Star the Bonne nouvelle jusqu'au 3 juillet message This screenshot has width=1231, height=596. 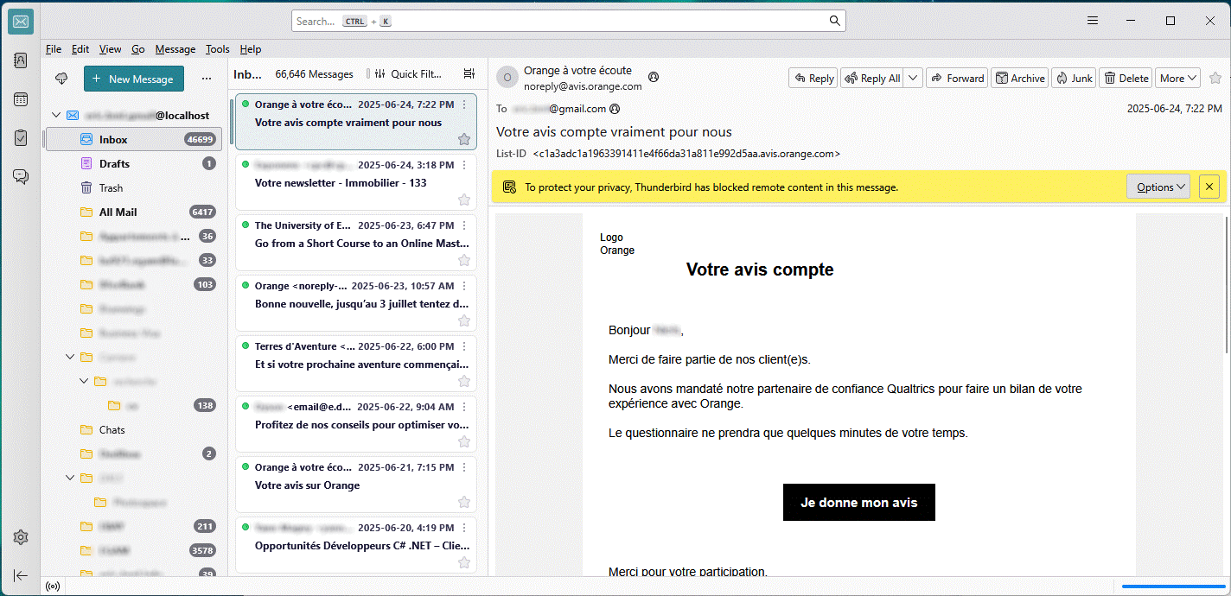click(x=464, y=320)
